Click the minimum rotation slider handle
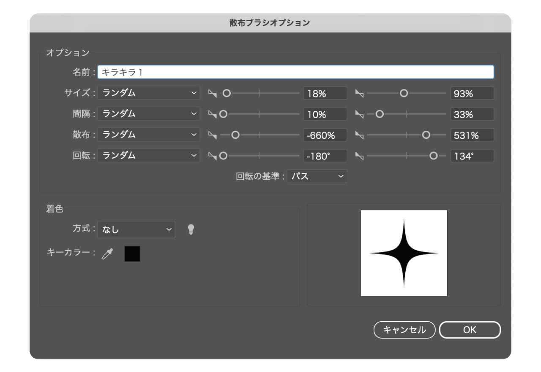 tap(223, 156)
